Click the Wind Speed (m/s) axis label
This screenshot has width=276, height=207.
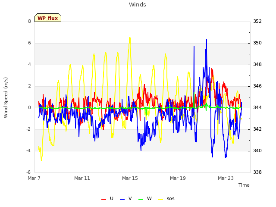pos(6,97)
